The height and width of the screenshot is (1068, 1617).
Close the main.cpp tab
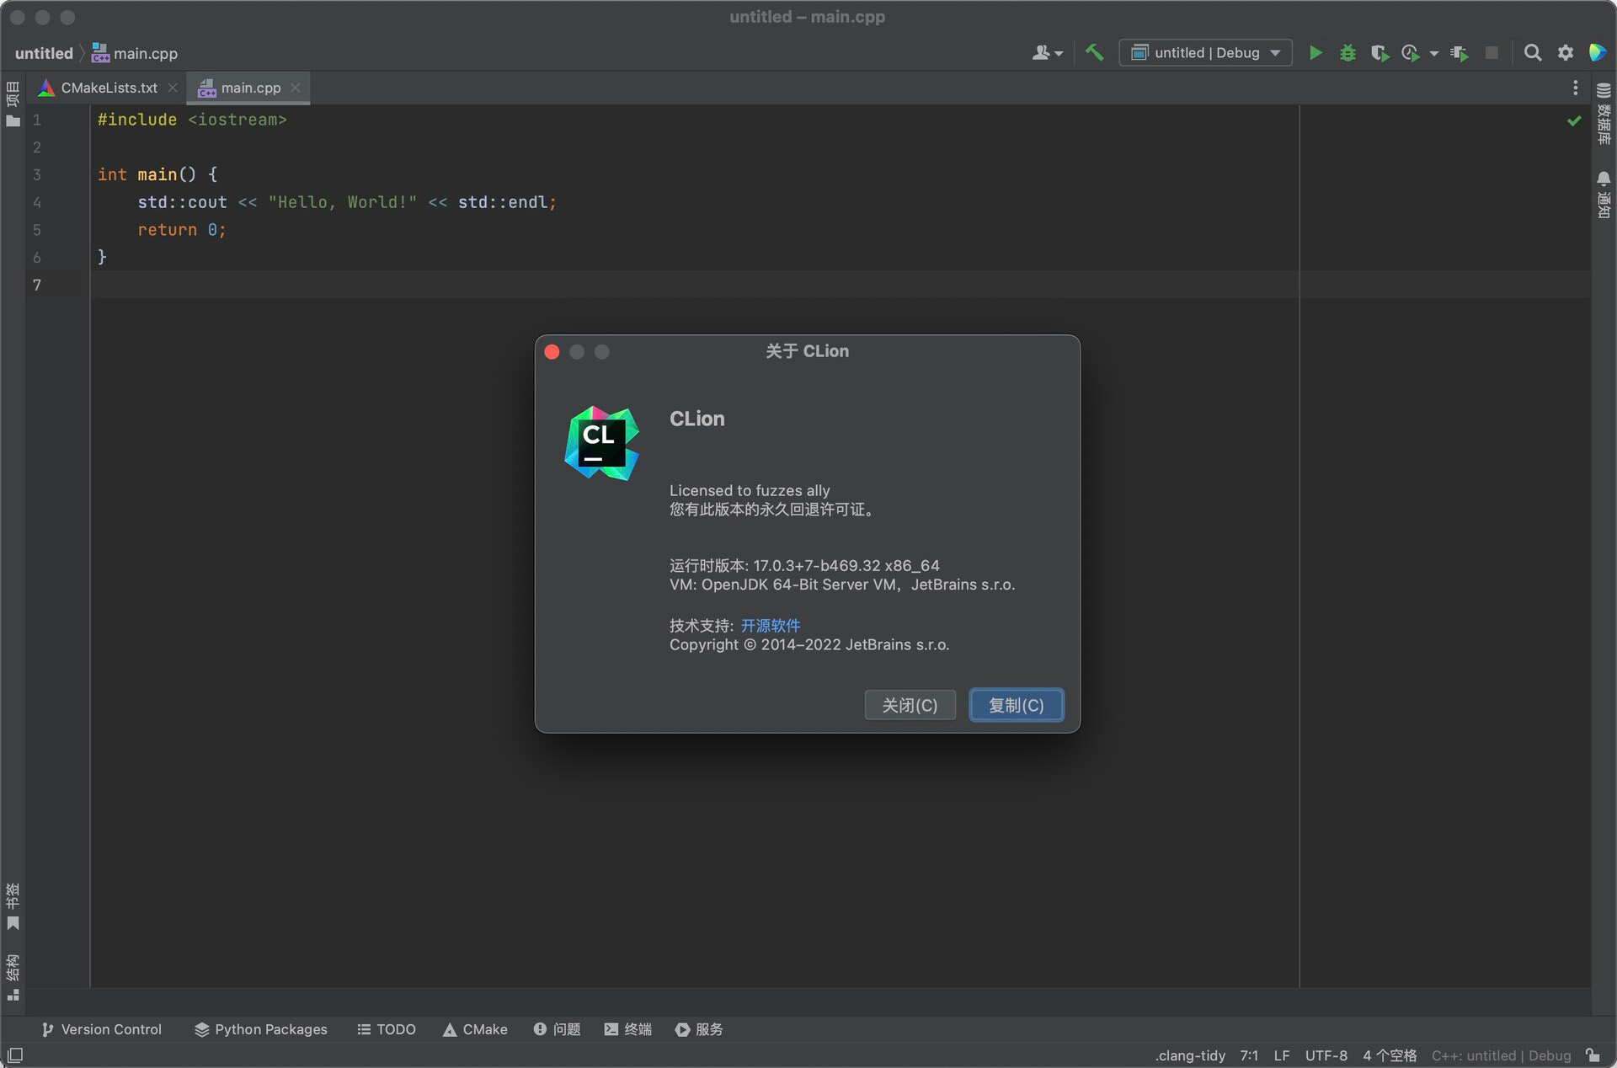(296, 88)
